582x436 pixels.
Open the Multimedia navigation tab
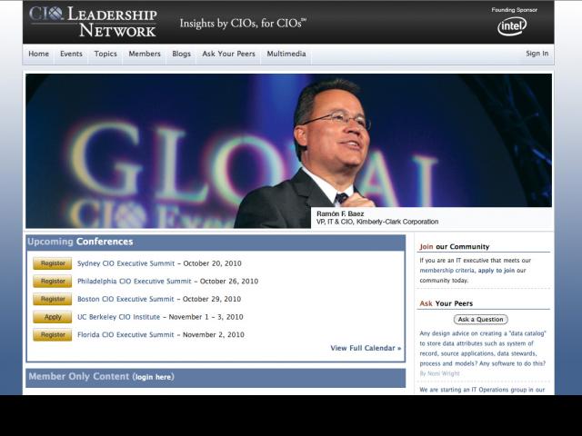tap(286, 54)
